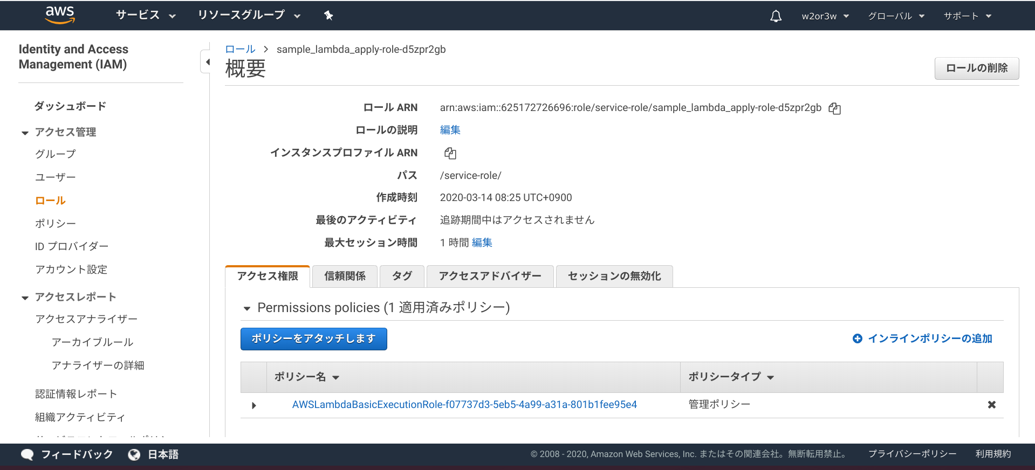Collapse the Permissions policies section
The image size is (1035, 470).
pos(247,309)
